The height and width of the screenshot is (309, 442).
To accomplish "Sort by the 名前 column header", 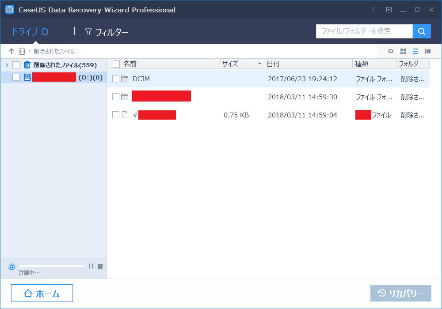I will (x=130, y=64).
